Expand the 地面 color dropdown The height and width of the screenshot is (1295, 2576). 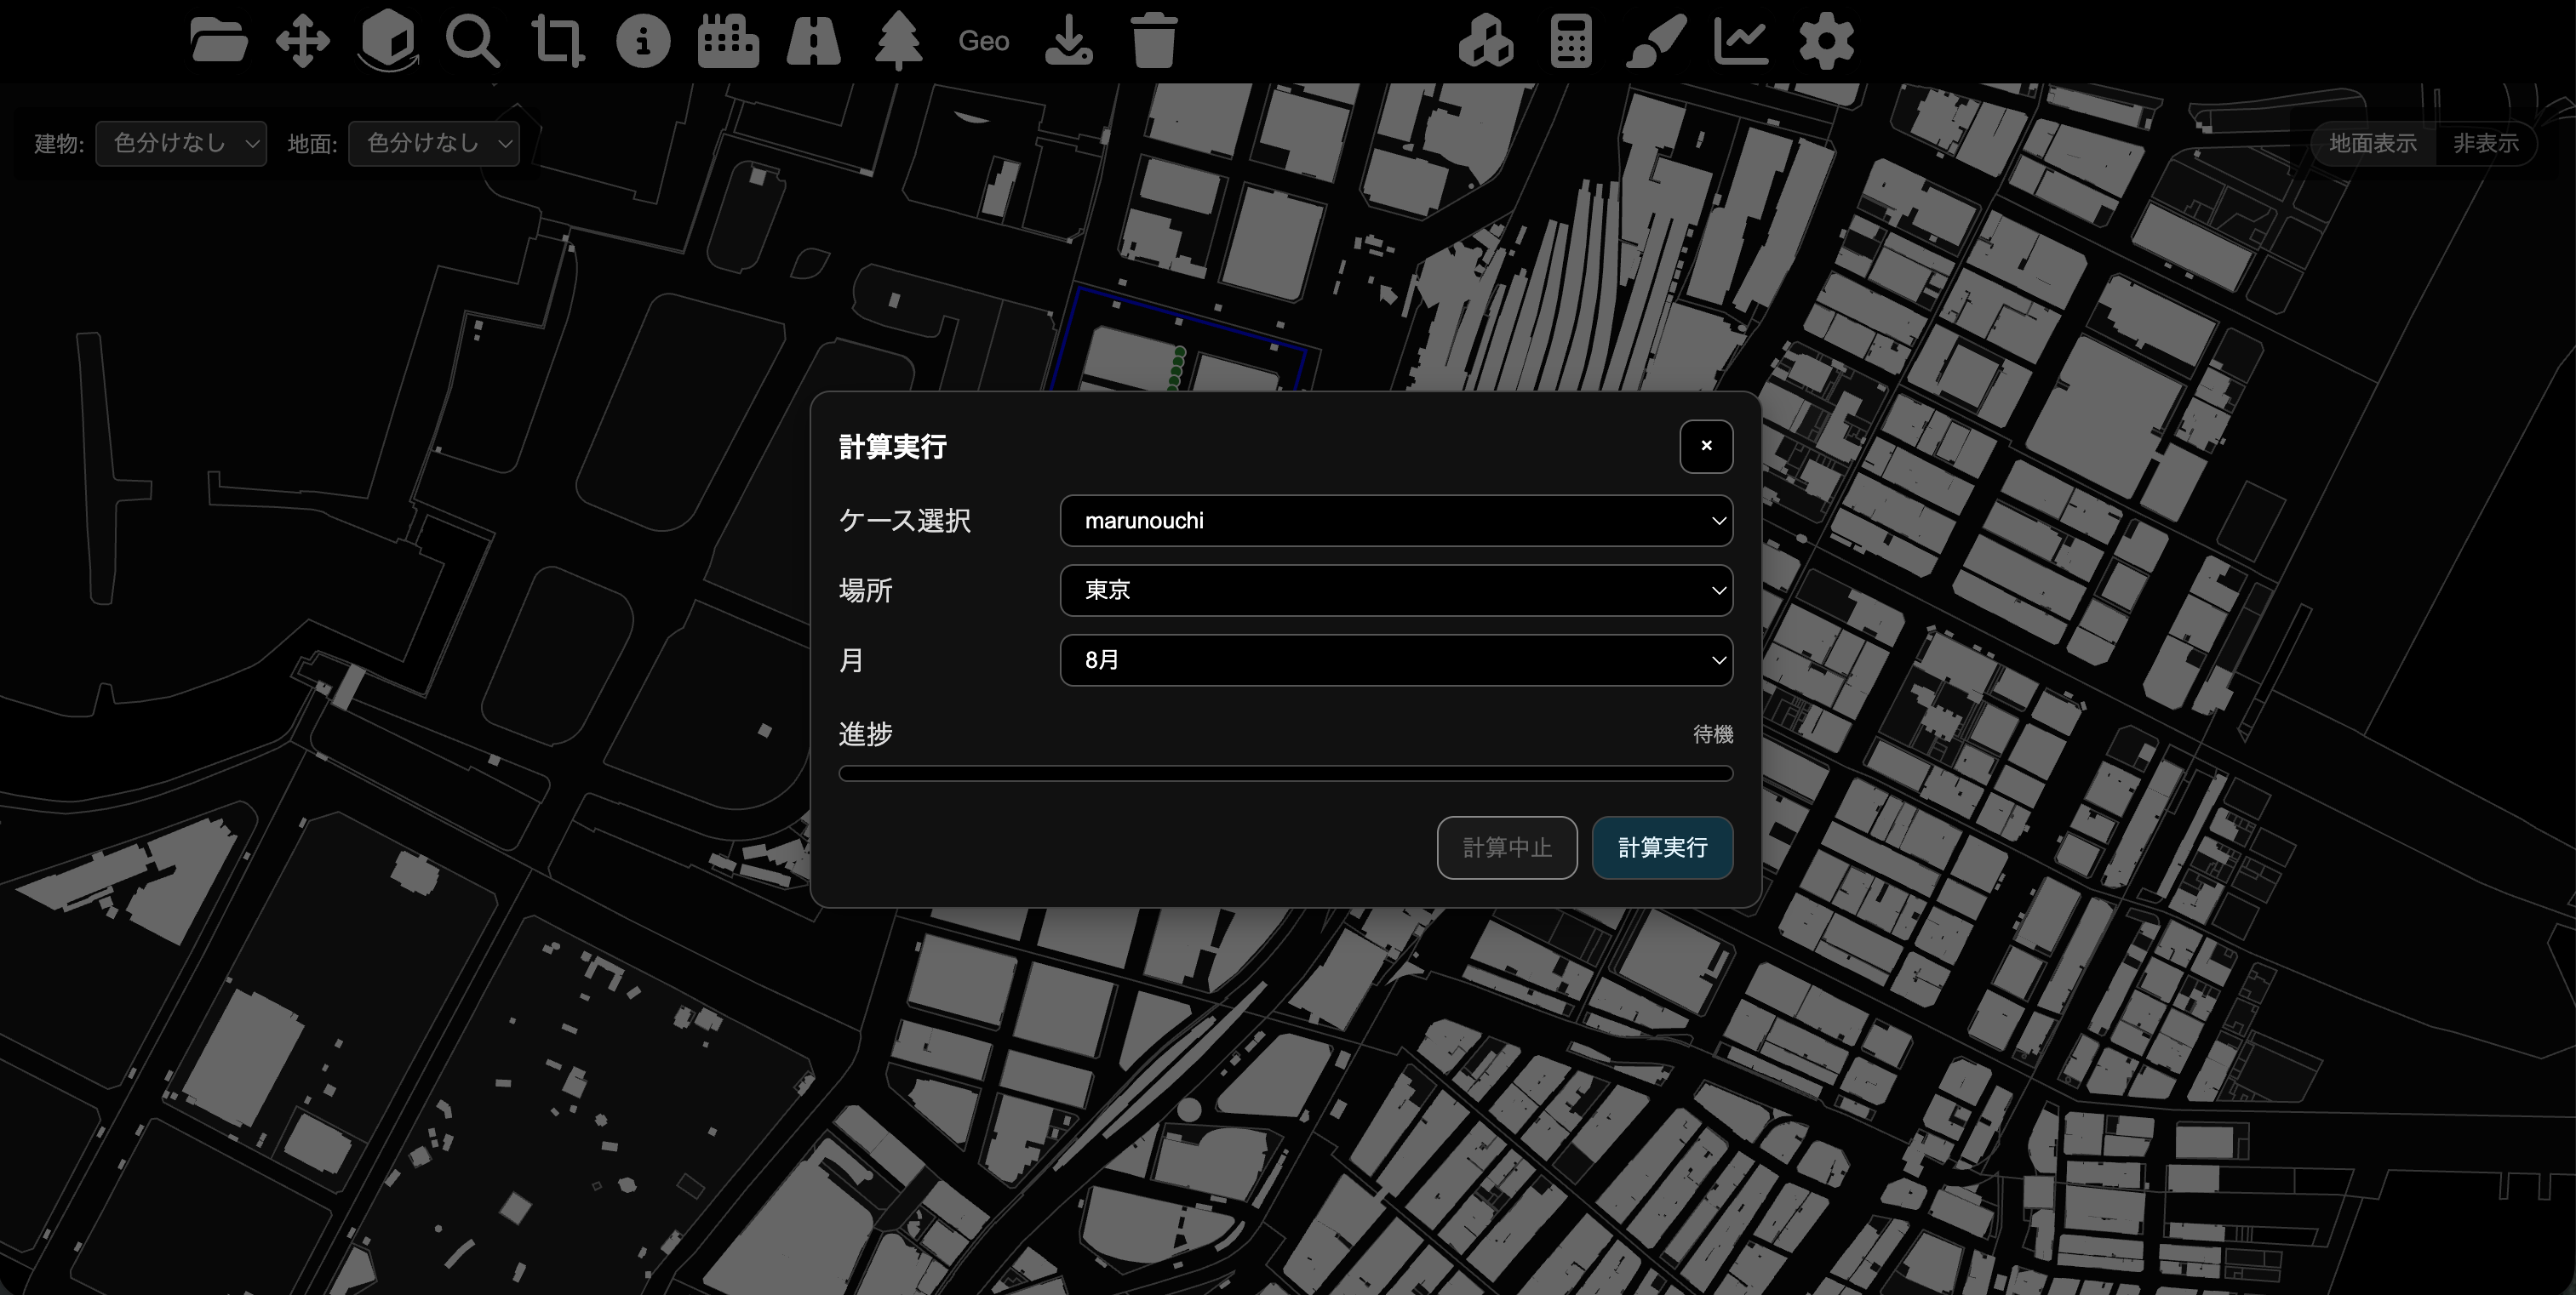pos(434,144)
